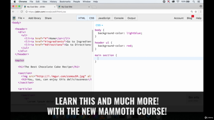214x120 pixels.
Task: Open the Bookmarks menu
Action: pos(65,2)
